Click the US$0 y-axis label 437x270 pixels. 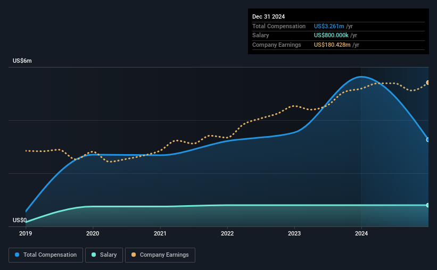20,220
